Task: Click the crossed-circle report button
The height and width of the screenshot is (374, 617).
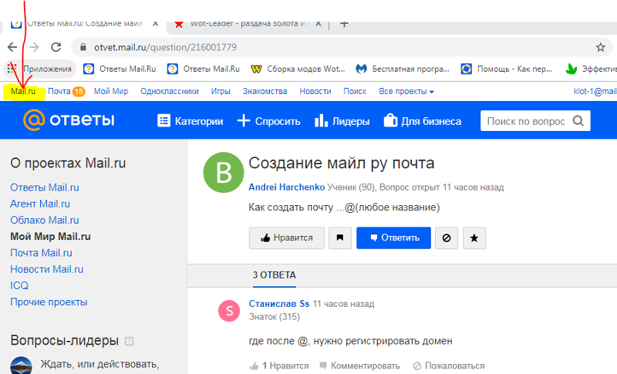Action: [x=447, y=238]
